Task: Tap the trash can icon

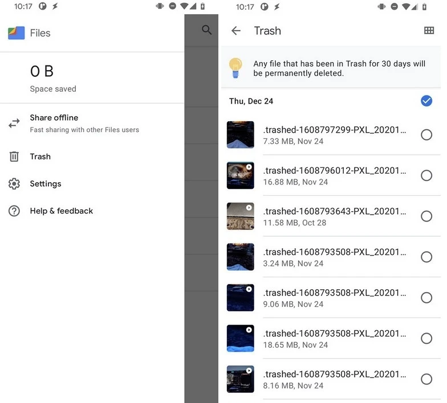Action: 14,157
